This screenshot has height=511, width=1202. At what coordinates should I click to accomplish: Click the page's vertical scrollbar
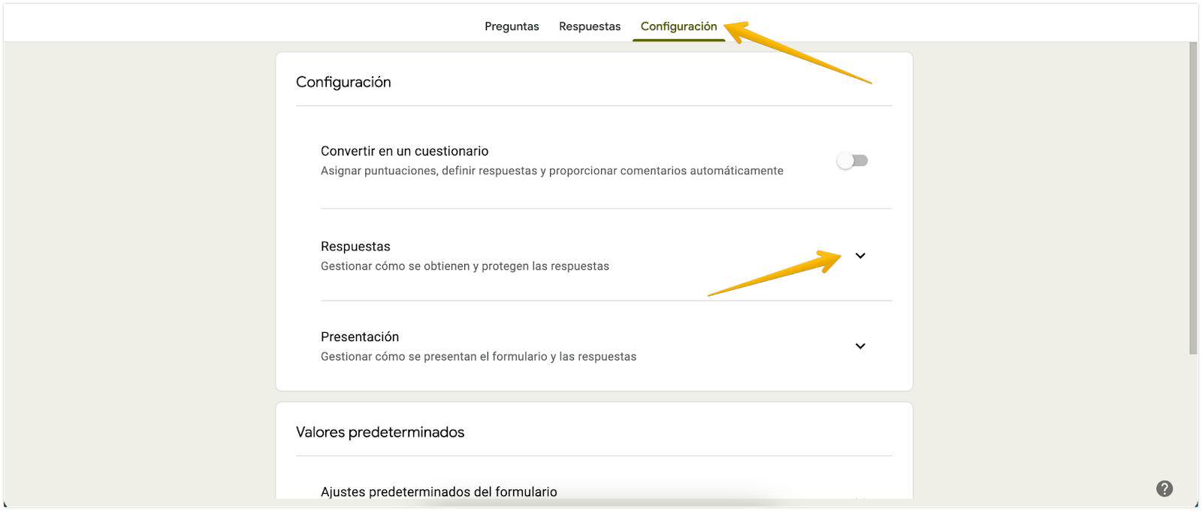click(x=1193, y=195)
